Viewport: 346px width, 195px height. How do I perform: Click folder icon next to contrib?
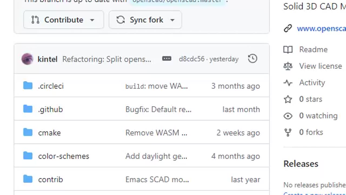coord(28,179)
